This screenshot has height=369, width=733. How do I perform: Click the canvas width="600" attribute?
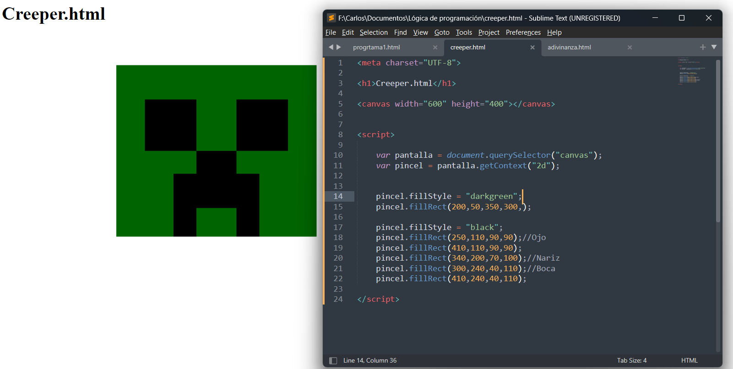coord(420,104)
